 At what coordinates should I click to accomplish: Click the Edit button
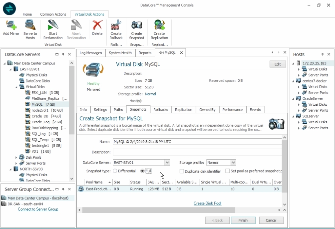click(x=278, y=64)
